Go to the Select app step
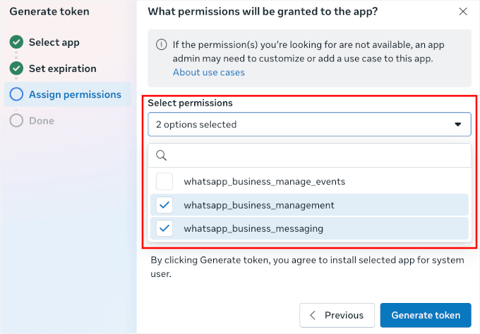 [x=54, y=42]
